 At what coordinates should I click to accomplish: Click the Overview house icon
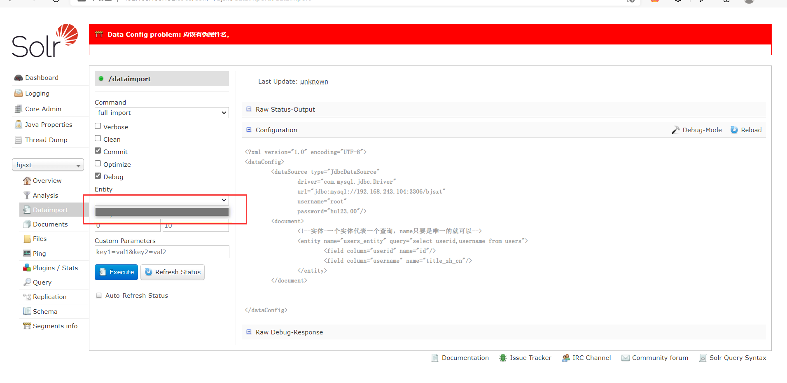coord(27,181)
